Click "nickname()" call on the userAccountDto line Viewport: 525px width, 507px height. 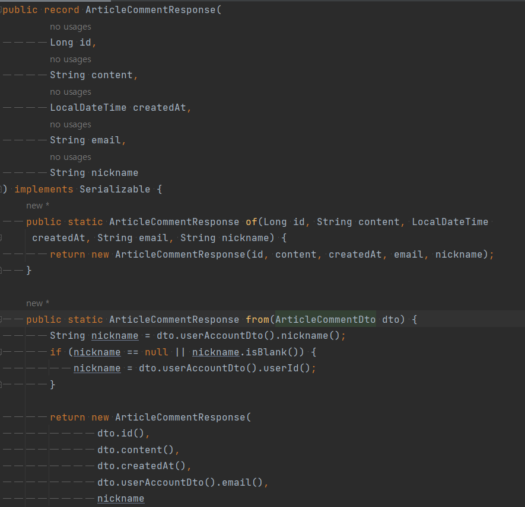310,336
